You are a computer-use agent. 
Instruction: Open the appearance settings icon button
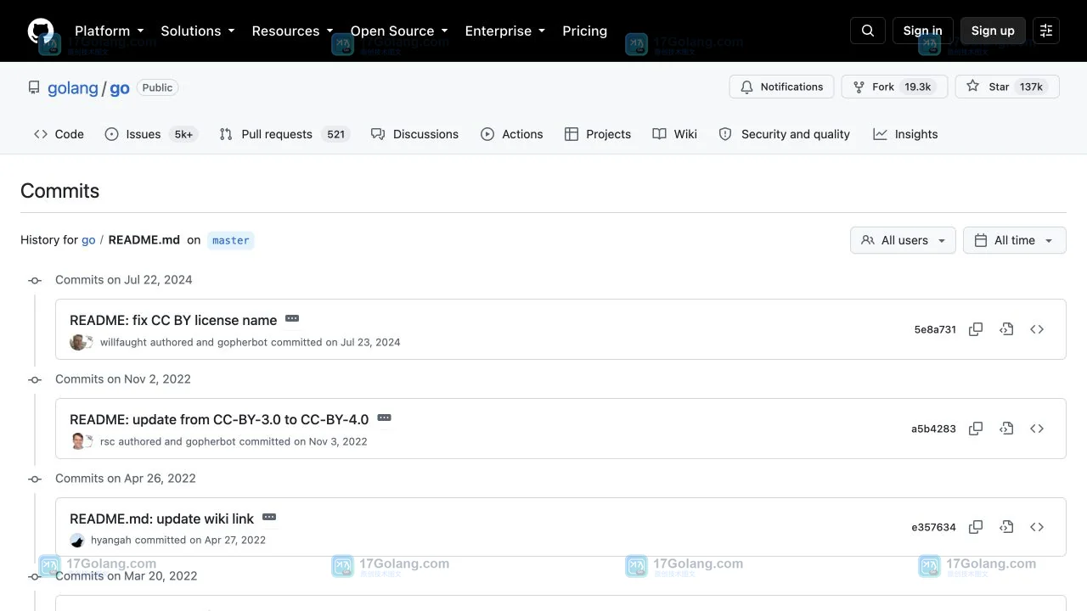pyautogui.click(x=1046, y=31)
